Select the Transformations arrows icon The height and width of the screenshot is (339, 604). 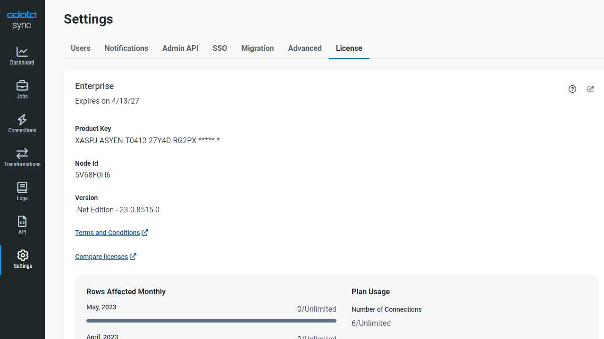coord(22,153)
